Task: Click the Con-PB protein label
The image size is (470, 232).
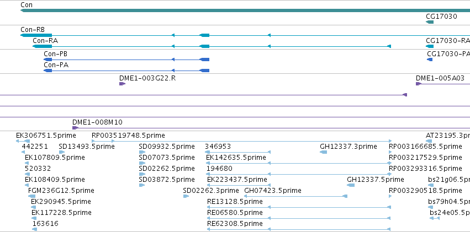Action: click(x=55, y=54)
